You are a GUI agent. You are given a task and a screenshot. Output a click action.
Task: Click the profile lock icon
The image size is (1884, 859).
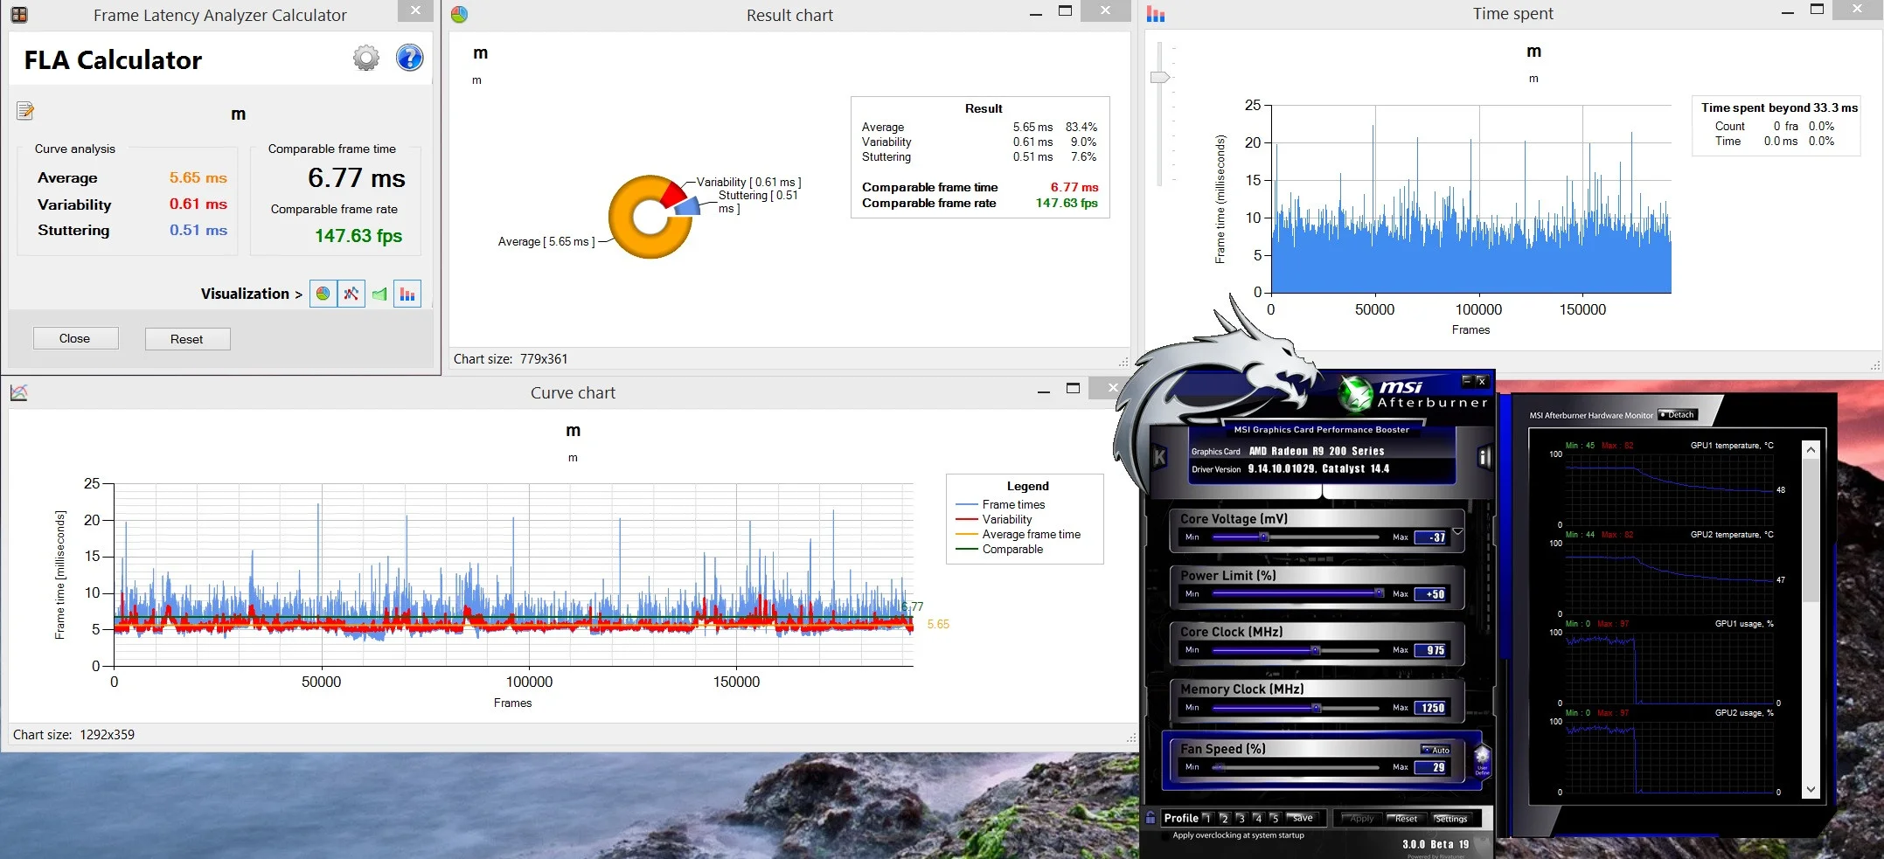1151,818
